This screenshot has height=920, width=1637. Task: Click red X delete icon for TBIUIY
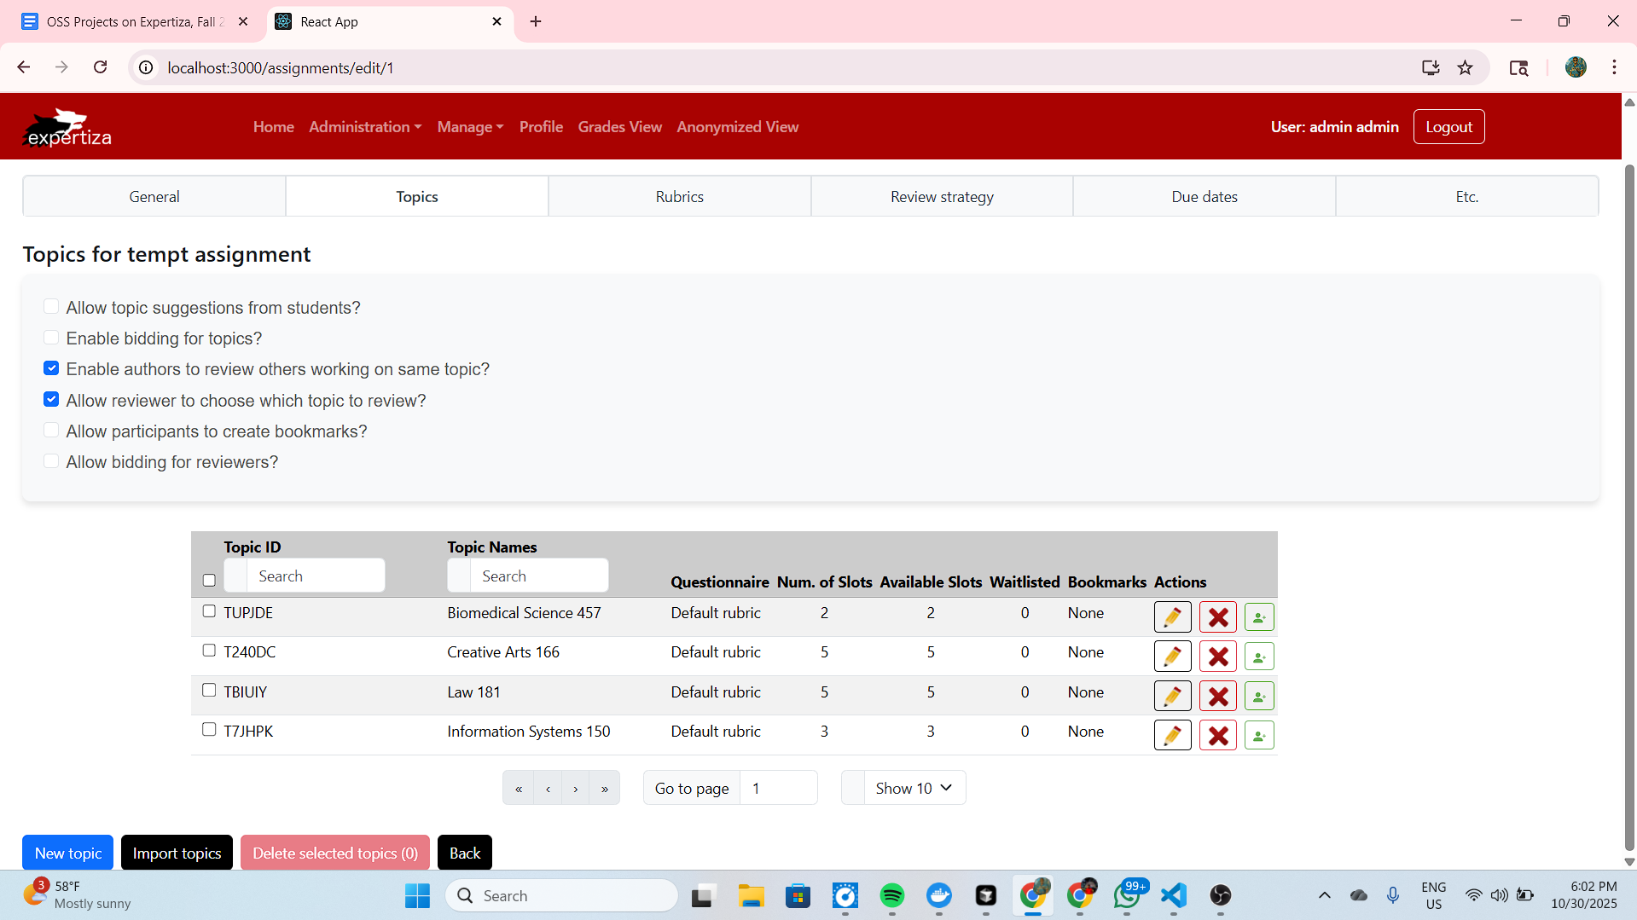1217,696
